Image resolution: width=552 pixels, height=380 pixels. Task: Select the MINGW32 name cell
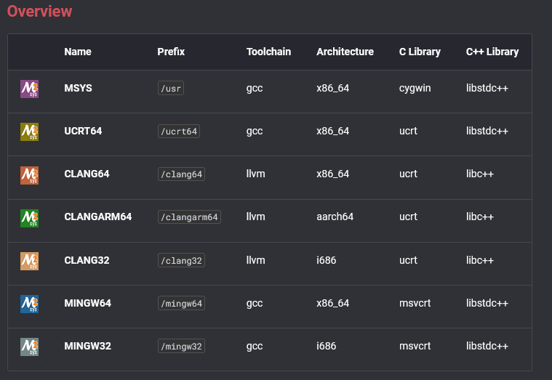88,347
